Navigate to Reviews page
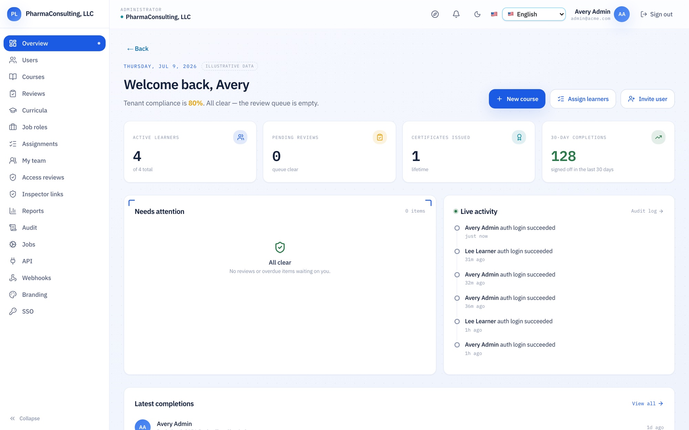This screenshot has width=689, height=430. tap(54, 94)
